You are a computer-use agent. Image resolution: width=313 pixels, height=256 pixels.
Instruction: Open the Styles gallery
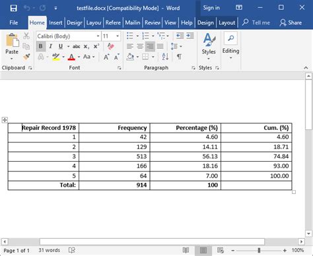pyautogui.click(x=209, y=46)
